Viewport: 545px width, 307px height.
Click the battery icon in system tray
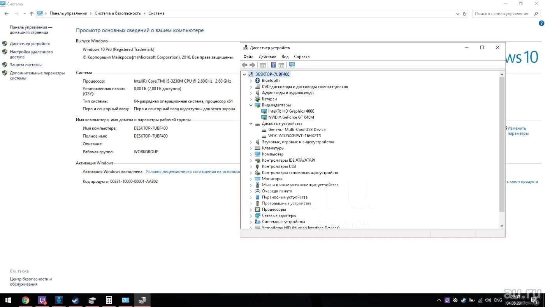pyautogui.click(x=472, y=300)
